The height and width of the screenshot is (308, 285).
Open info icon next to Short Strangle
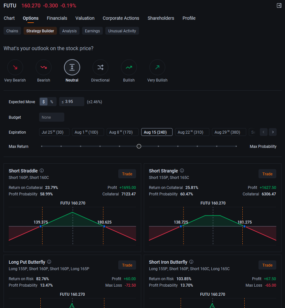[182, 170]
